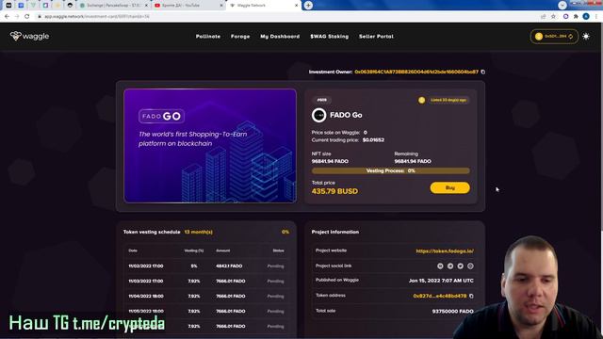Screen dimensions: 603x339
Task: Open the Chrome three-dot menu
Action: [596, 17]
